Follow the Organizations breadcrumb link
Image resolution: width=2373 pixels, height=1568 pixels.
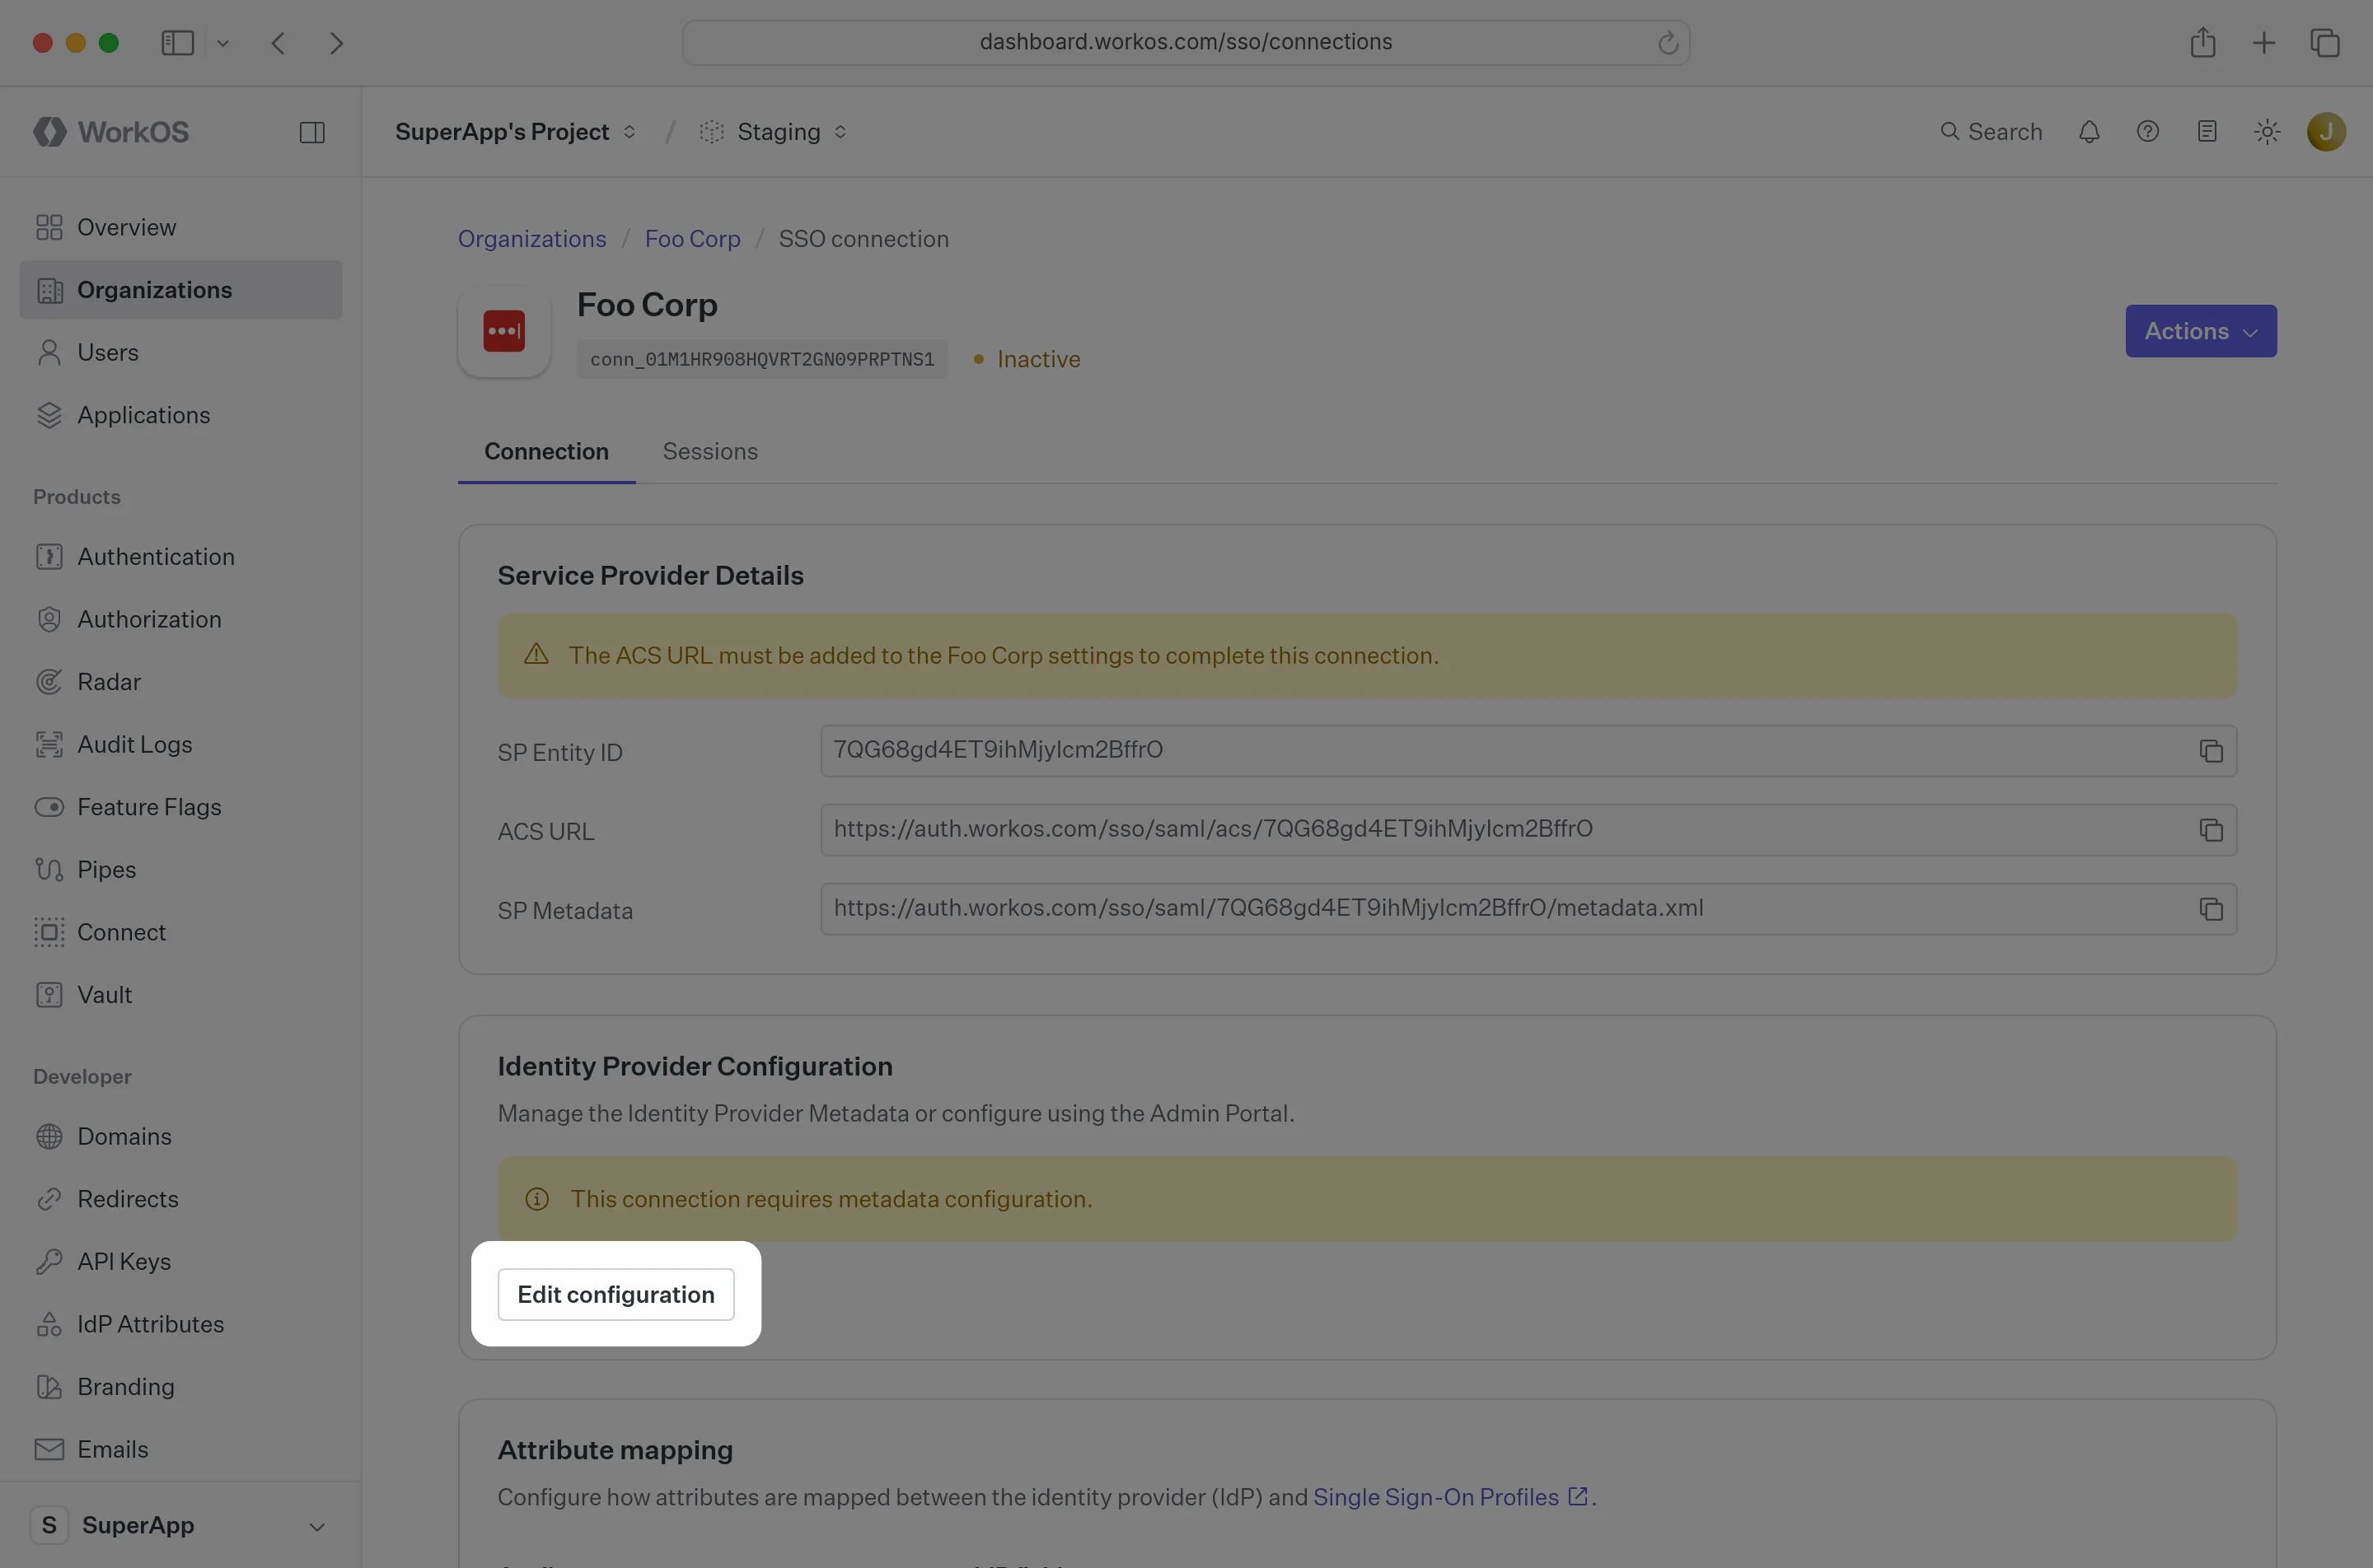(532, 239)
